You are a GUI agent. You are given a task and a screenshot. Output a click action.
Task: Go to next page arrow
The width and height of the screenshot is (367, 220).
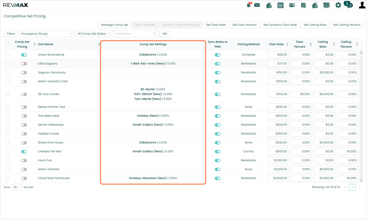click(x=360, y=187)
